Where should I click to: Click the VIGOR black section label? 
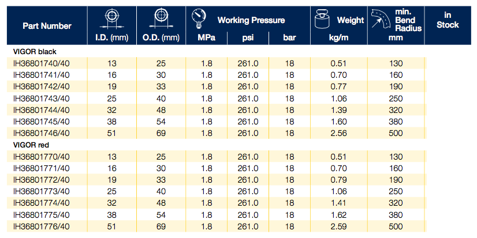35,52
